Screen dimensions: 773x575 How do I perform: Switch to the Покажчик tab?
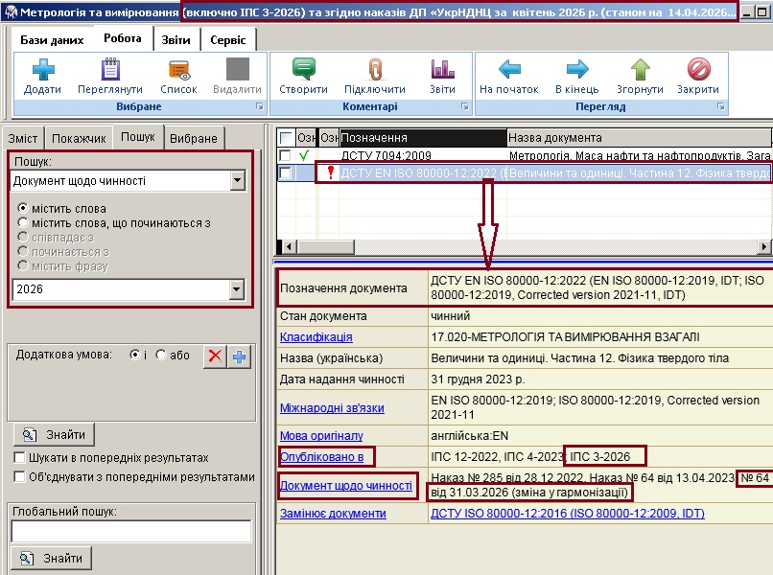[x=79, y=139]
